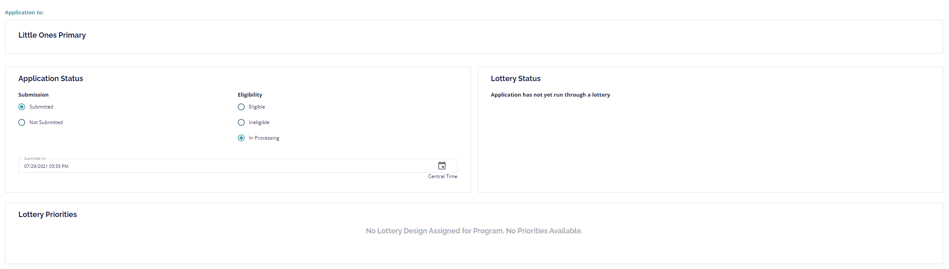This screenshot has height=269, width=949.
Task: Click the small 'Submitted On' field label
Action: 35,158
